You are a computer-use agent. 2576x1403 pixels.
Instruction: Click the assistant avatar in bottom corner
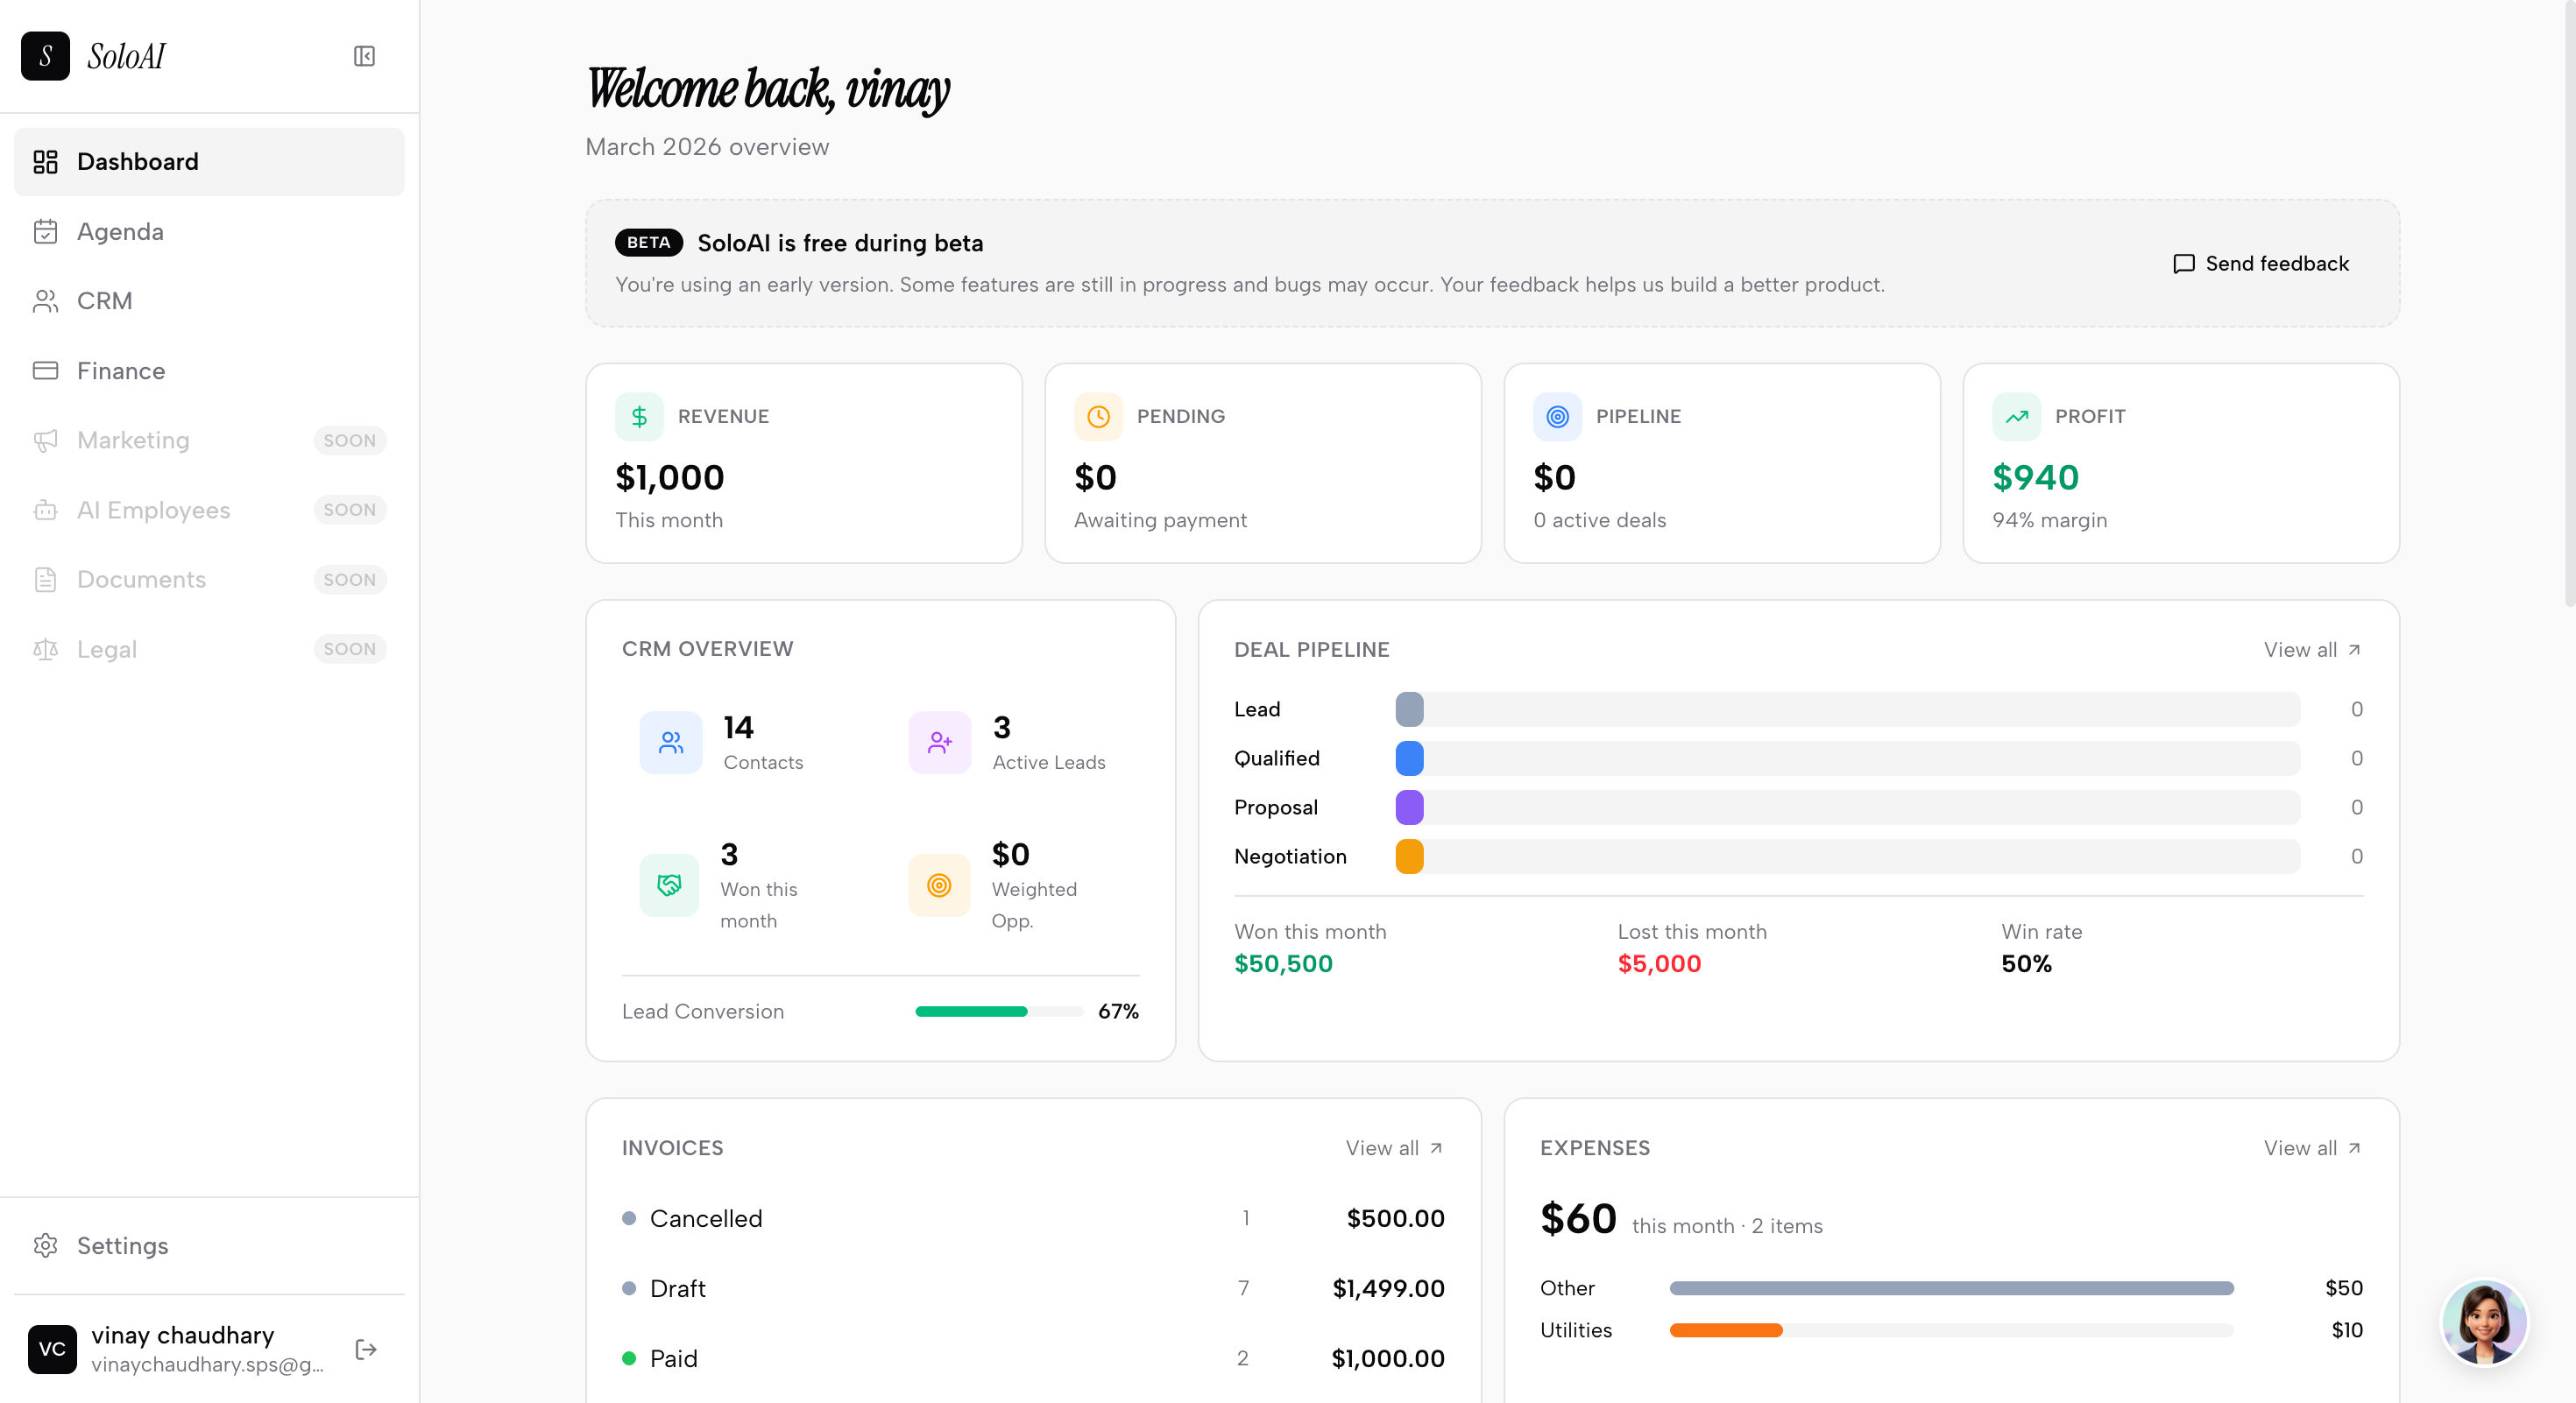(2484, 1322)
